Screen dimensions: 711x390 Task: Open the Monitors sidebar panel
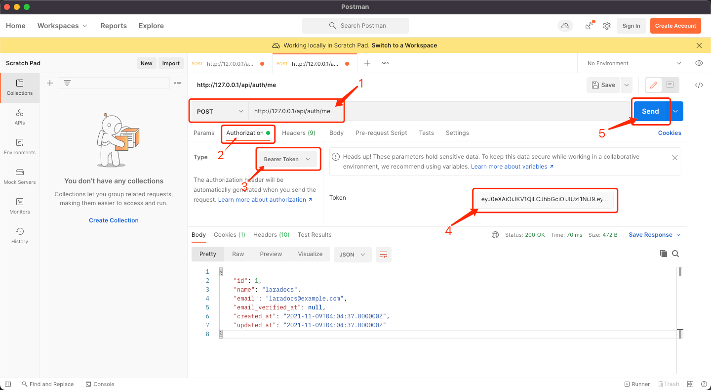click(20, 206)
